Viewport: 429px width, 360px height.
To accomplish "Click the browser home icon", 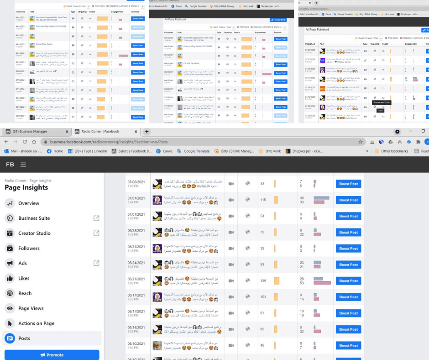I will (34, 142).
